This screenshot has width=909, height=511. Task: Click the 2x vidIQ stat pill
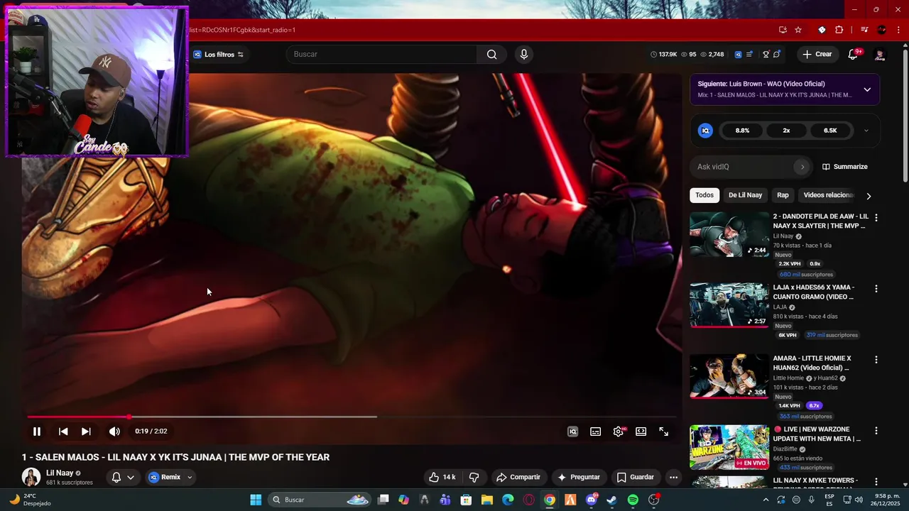786,131
